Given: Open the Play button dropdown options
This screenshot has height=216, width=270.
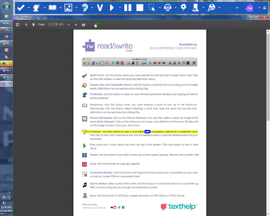Looking at the screenshot, I should (x=120, y=7).
